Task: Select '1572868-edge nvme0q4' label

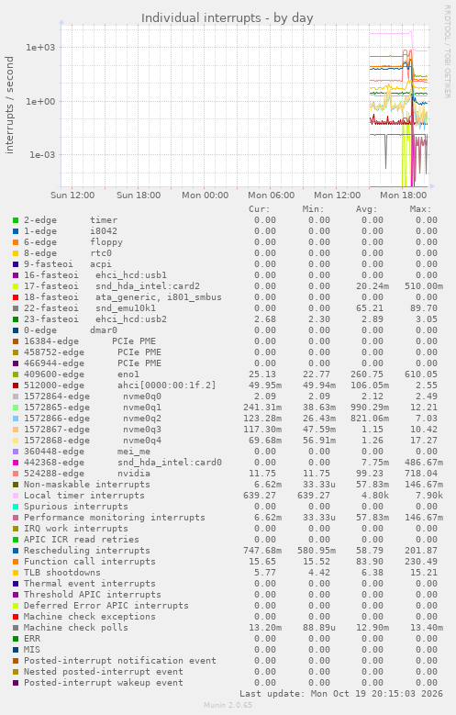Action: click(93, 441)
